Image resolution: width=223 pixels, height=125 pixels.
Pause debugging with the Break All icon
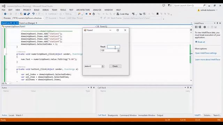click(x=86, y=14)
